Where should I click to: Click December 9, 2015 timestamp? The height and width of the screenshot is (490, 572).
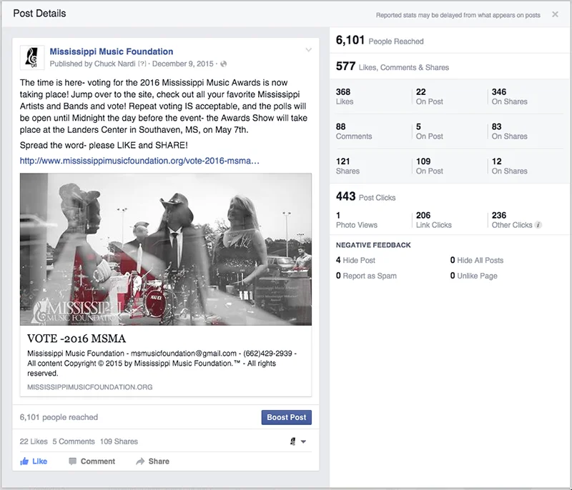(183, 64)
